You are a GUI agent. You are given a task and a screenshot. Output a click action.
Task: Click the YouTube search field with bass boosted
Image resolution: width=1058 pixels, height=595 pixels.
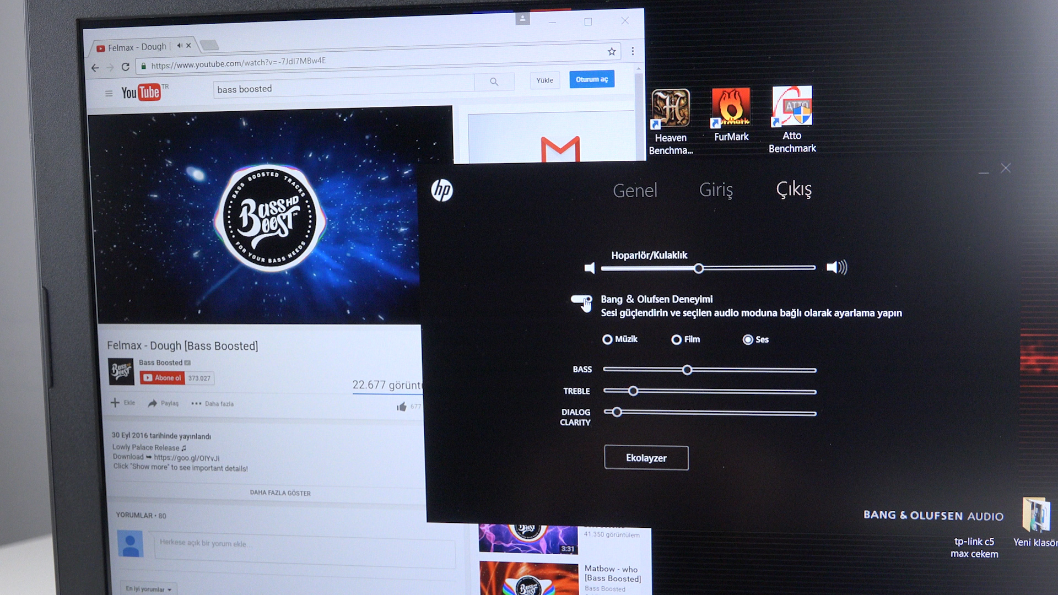click(343, 87)
